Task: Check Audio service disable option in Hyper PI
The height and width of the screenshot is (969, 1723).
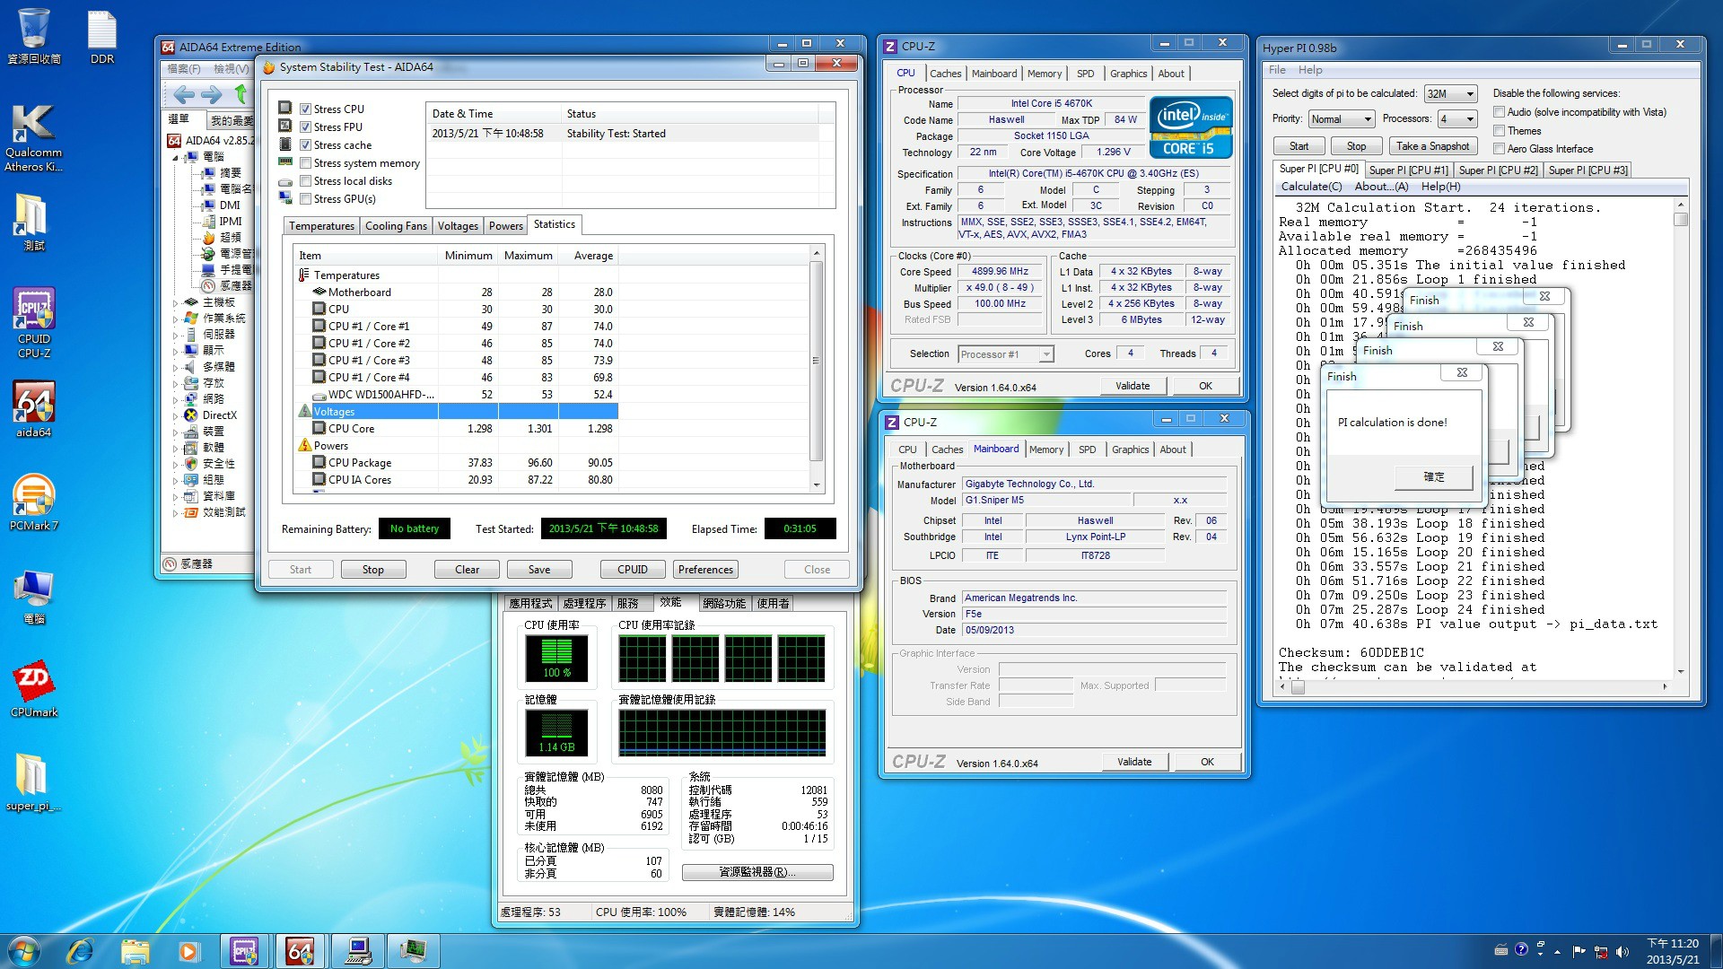Action: pos(1499,112)
